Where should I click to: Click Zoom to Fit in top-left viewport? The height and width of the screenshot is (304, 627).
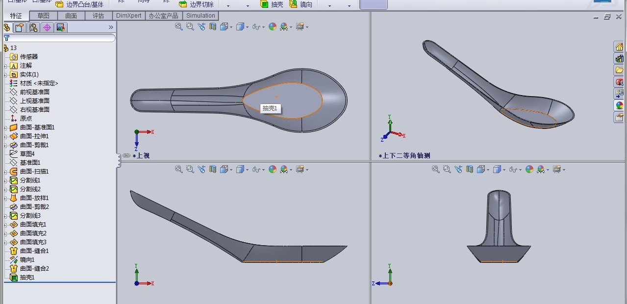(179, 26)
